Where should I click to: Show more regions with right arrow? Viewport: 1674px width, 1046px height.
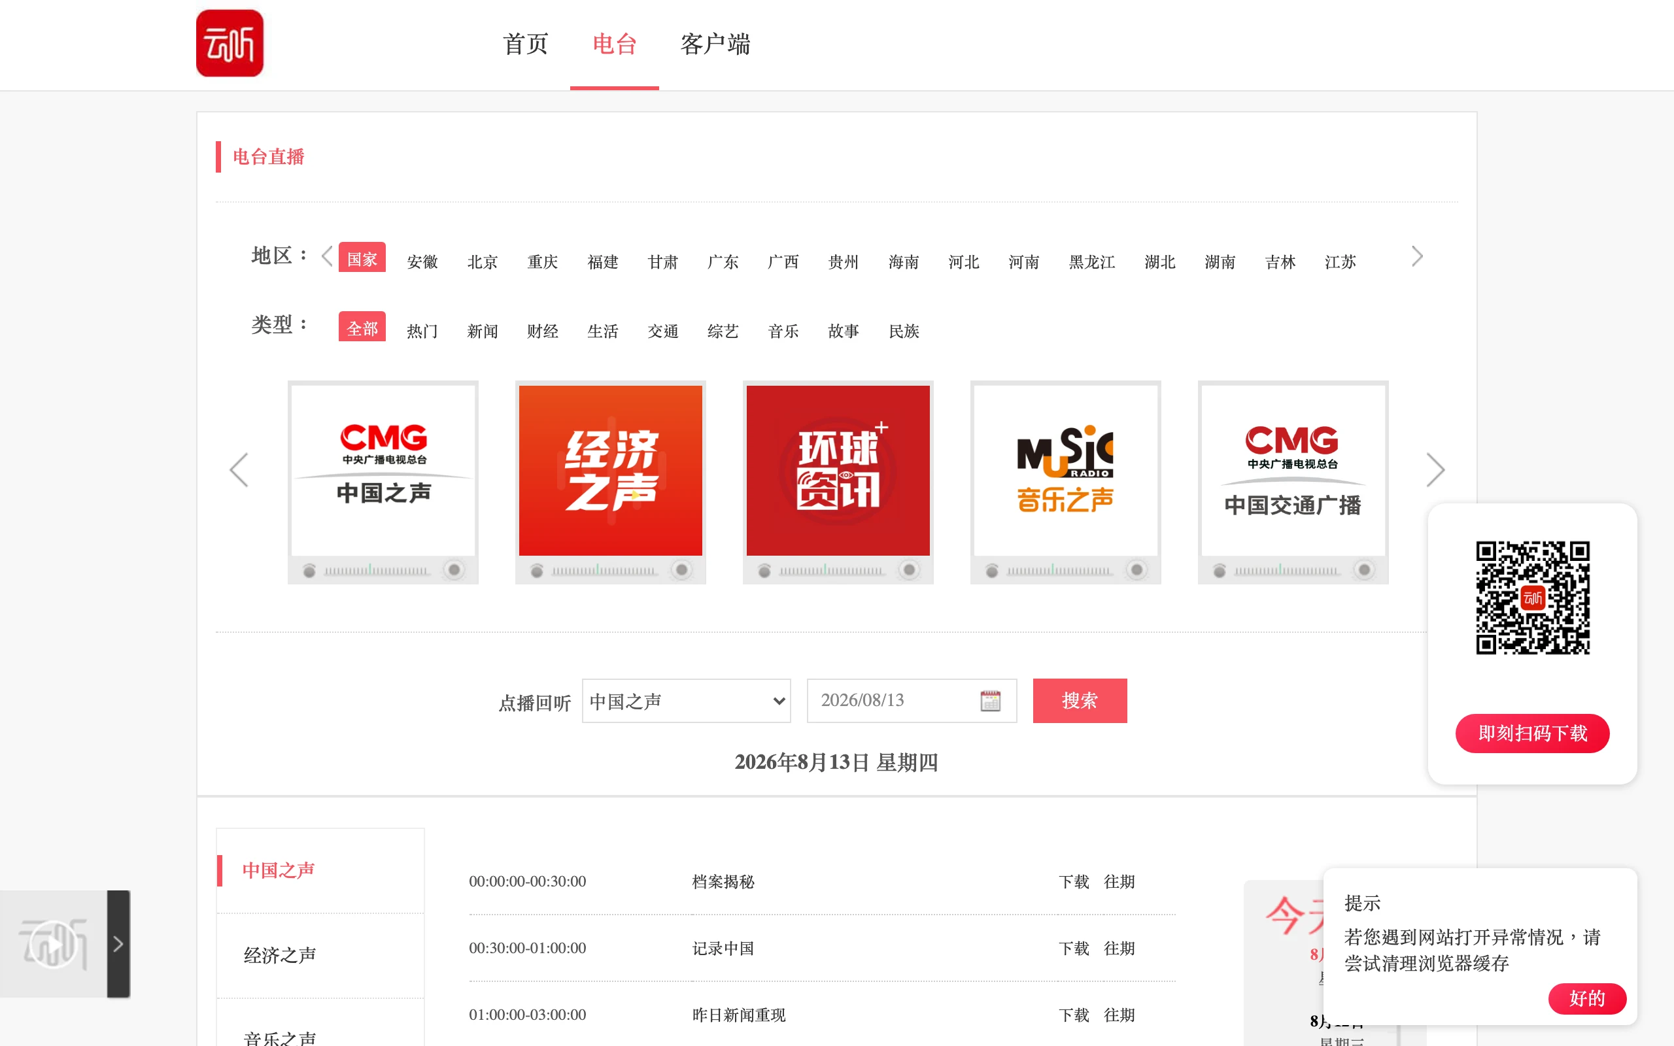[x=1416, y=256]
